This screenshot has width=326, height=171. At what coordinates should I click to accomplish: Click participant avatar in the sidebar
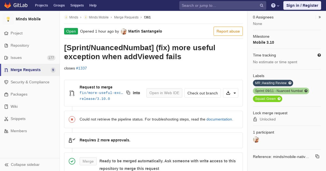256,140
